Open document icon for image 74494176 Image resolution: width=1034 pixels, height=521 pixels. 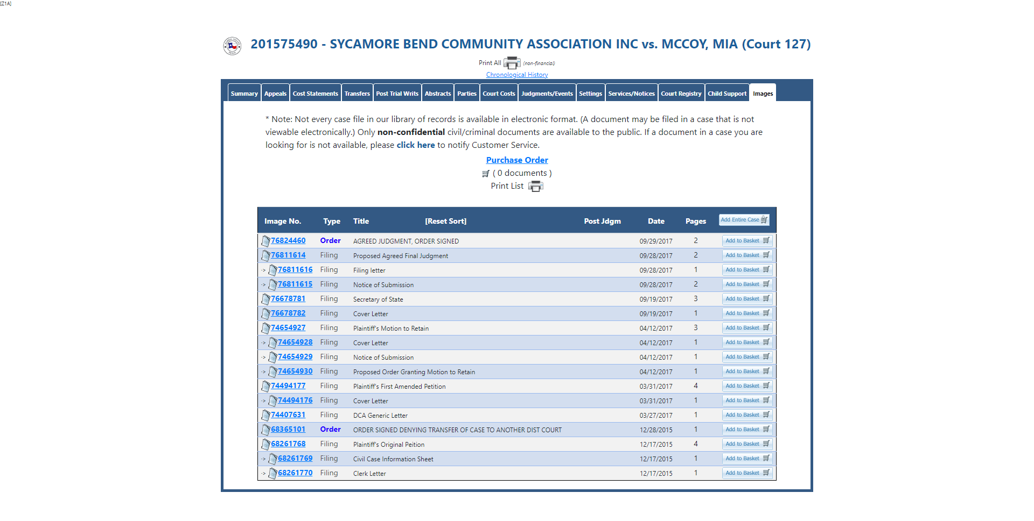(x=273, y=401)
